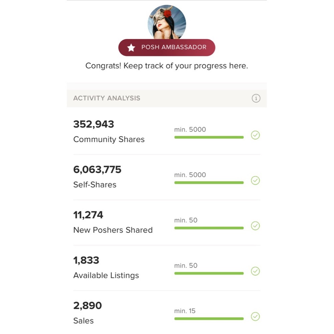Toggle the Sales completion indicator
334x334 pixels.
[x=256, y=316]
